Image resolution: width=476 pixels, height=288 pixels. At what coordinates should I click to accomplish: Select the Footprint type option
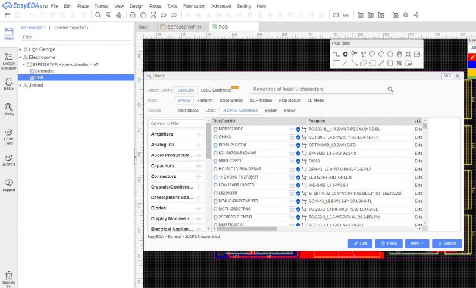(x=205, y=101)
